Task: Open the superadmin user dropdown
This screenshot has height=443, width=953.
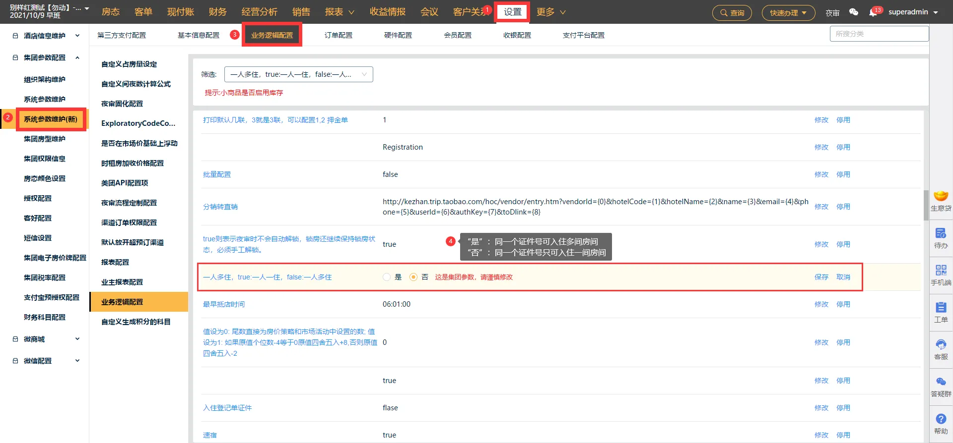Action: 913,12
